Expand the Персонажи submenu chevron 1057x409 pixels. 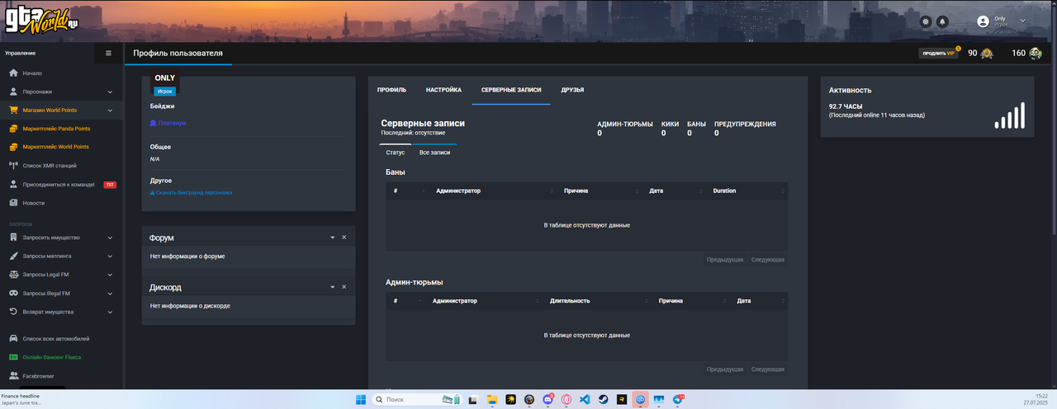tap(110, 92)
